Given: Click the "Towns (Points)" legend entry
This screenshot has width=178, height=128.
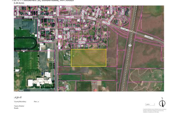Looking at the screenshot, I should [19, 106].
